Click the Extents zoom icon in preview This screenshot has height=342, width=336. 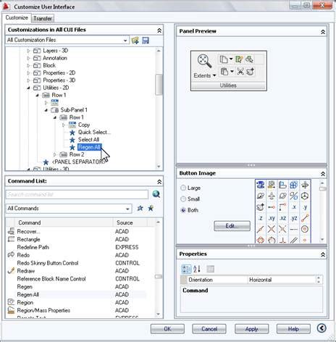click(204, 61)
